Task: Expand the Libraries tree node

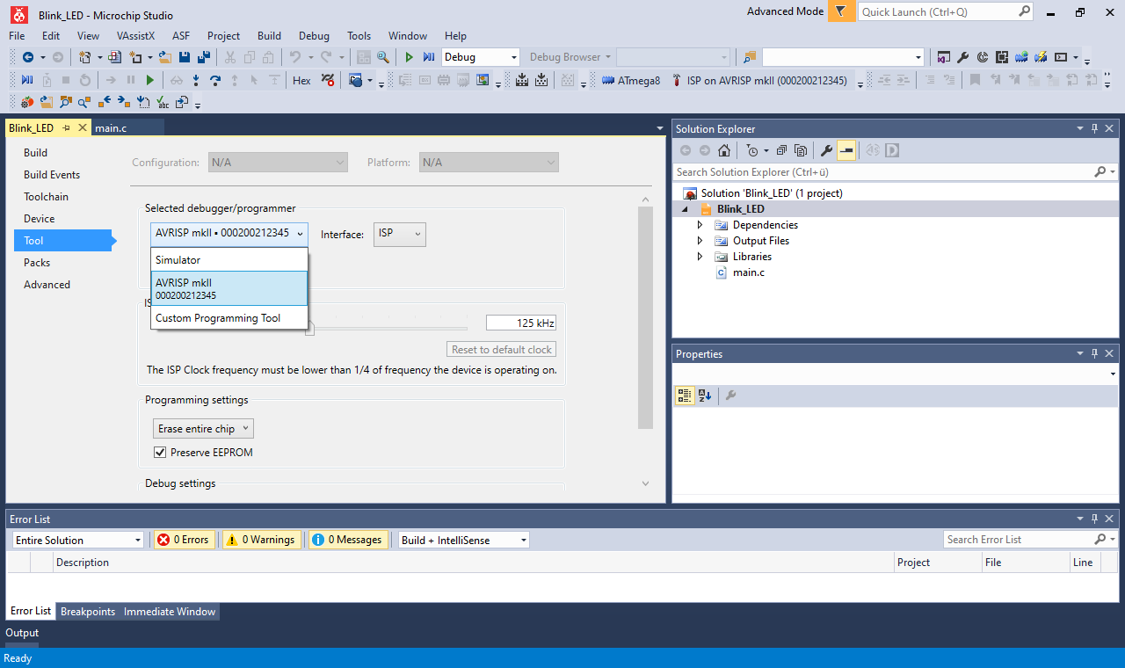Action: coord(700,257)
